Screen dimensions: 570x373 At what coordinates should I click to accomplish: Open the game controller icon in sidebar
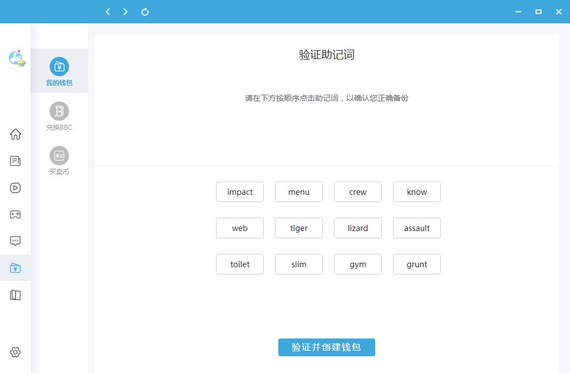[16, 214]
